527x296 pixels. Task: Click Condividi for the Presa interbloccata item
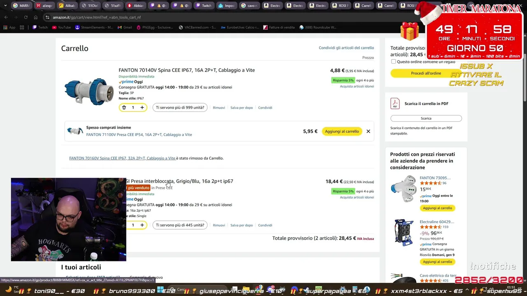265,225
